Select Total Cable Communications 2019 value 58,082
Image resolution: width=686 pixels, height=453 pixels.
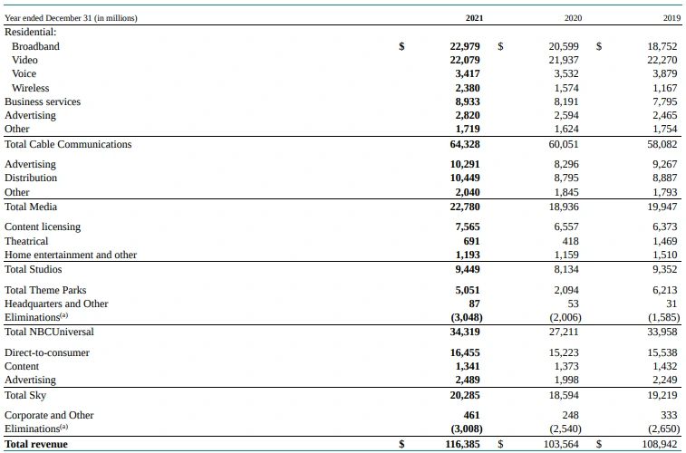(662, 144)
